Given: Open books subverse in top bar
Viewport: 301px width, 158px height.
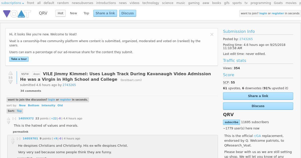Looking at the screenshot, I should 217,3.
